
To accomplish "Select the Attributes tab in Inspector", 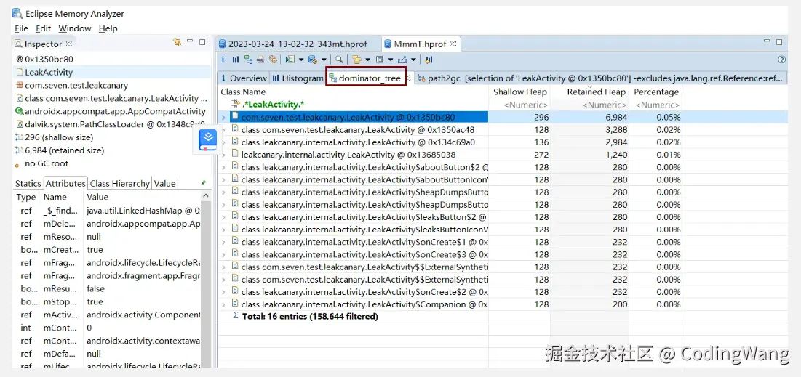I will 65,184.
